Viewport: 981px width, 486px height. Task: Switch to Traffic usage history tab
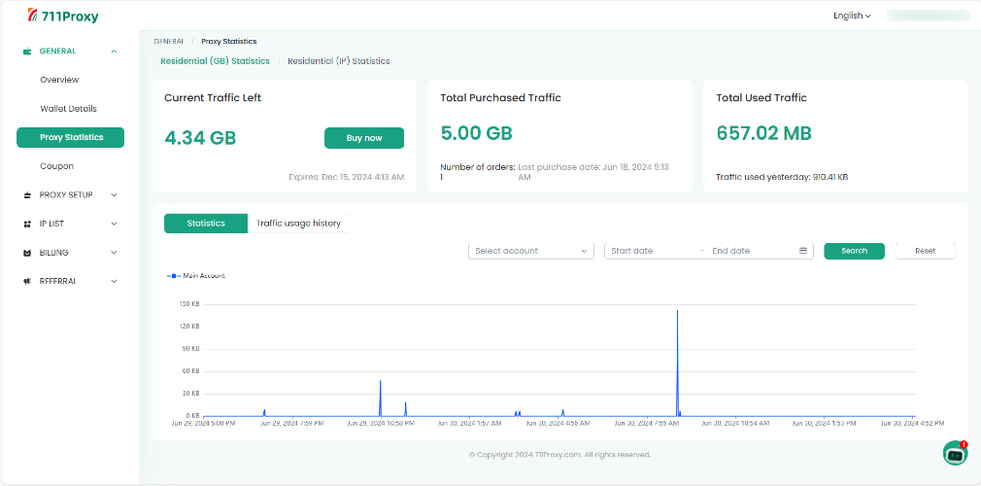(x=298, y=223)
